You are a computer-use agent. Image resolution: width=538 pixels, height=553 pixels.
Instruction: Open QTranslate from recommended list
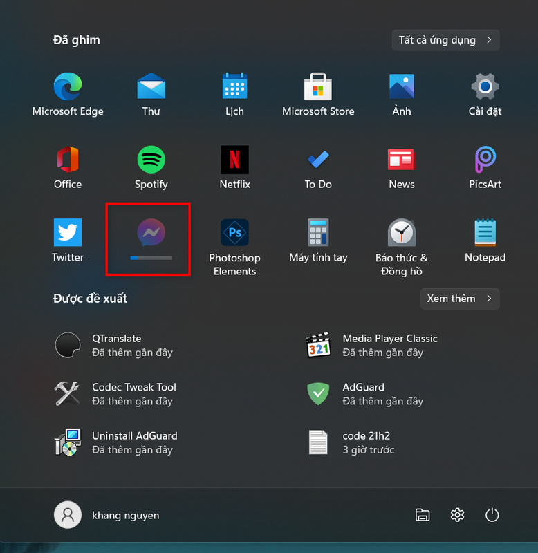pyautogui.click(x=113, y=345)
